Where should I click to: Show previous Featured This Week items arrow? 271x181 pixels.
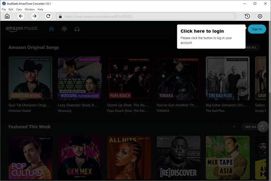[222, 127]
